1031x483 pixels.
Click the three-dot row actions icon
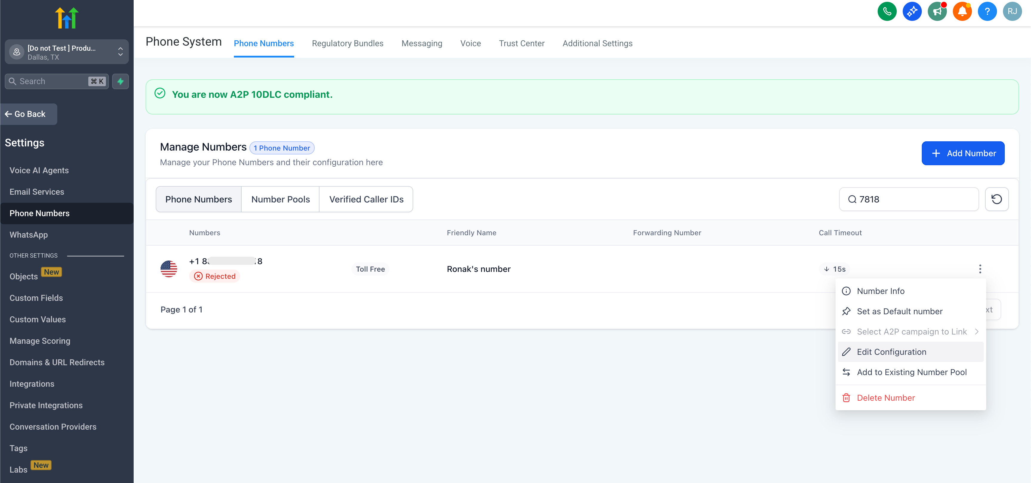pyautogui.click(x=980, y=269)
